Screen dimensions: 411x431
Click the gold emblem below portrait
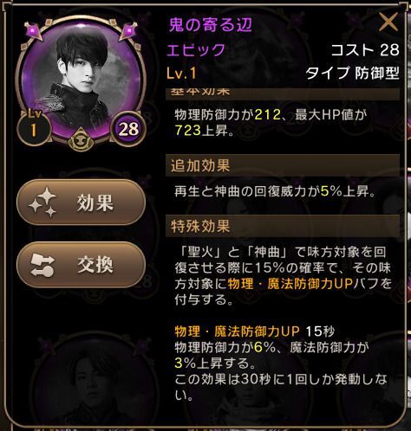coord(81,139)
